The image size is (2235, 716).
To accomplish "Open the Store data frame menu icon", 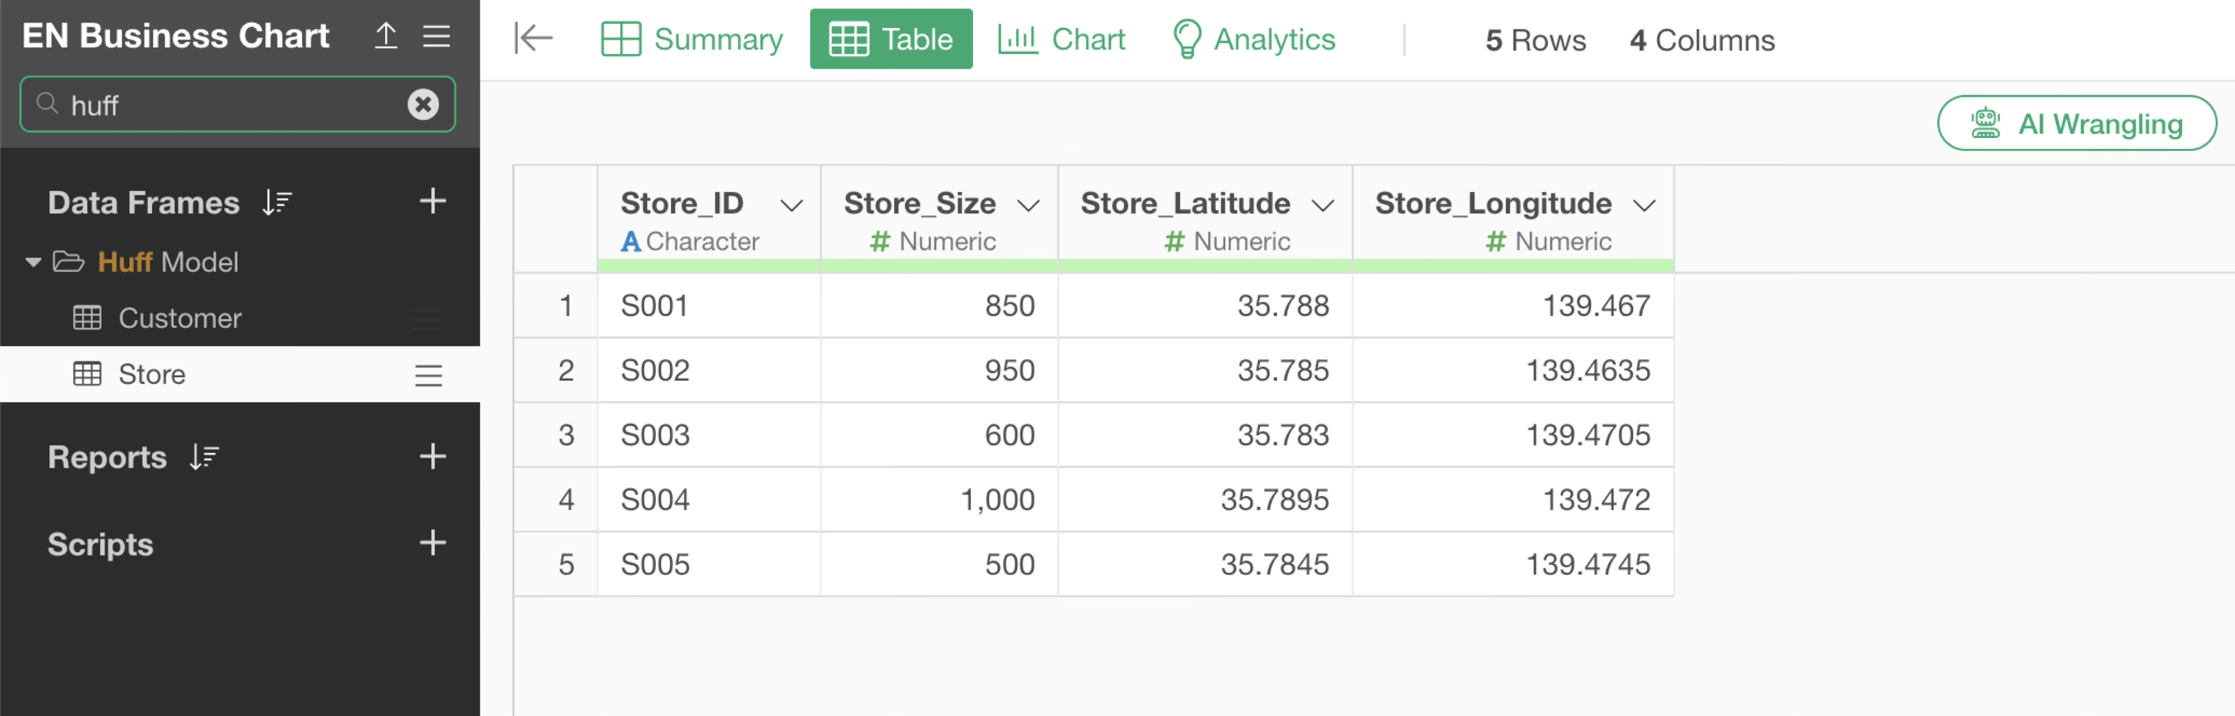I will (x=428, y=375).
